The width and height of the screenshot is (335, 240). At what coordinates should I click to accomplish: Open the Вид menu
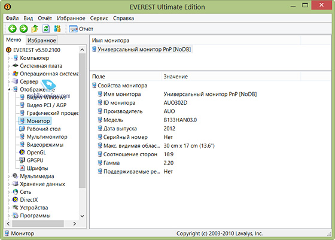point(28,19)
